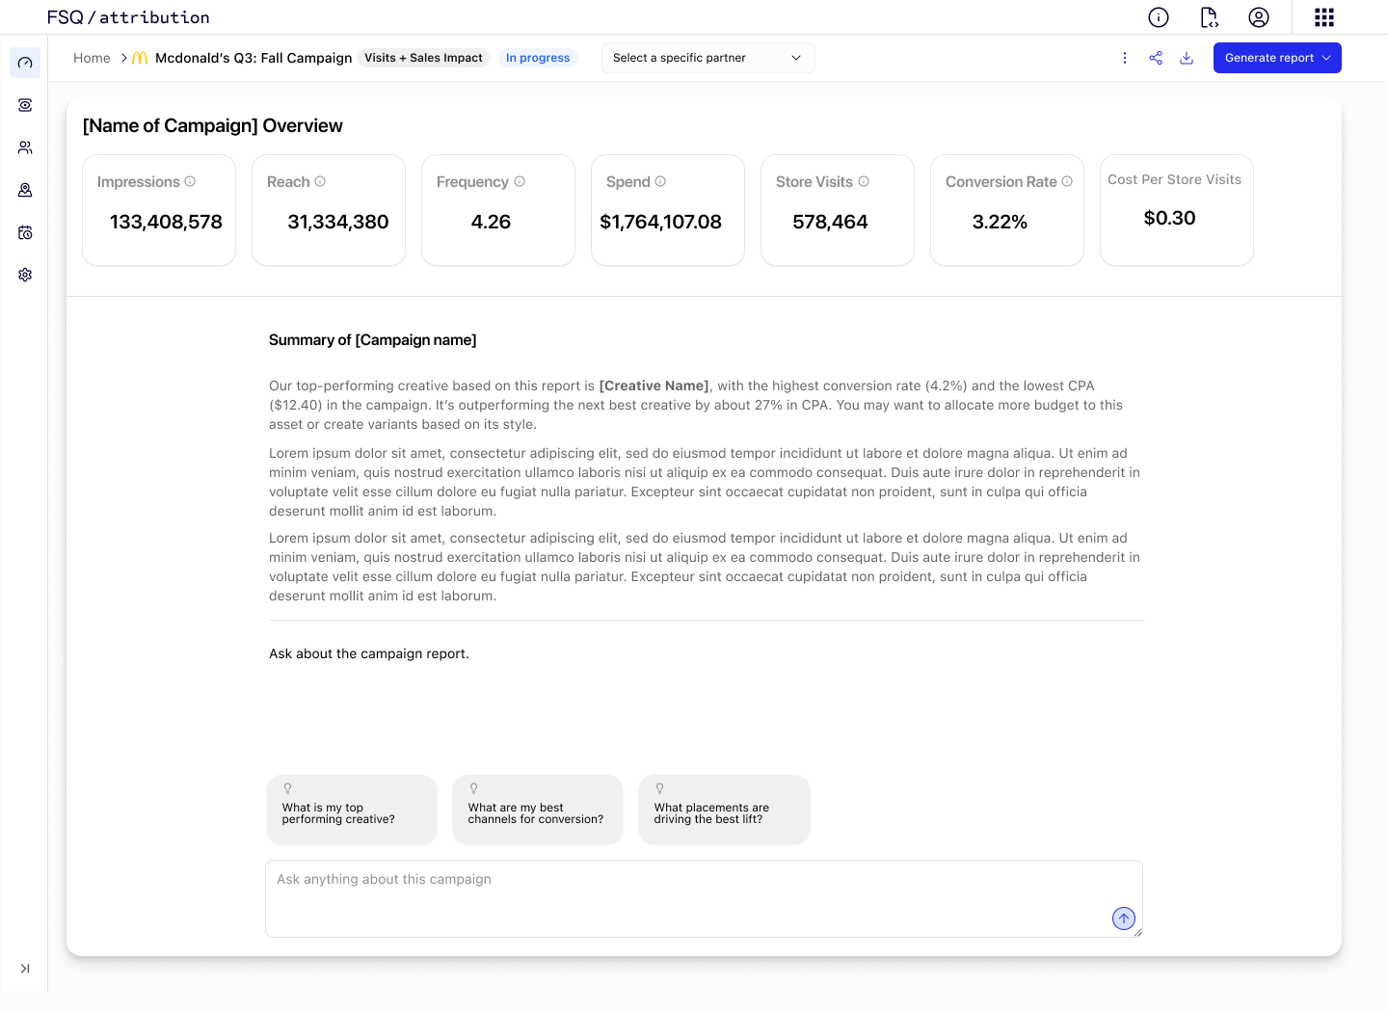Open the Generate report dropdown button
Viewport: 1388px width, 1010px height.
point(1276,58)
